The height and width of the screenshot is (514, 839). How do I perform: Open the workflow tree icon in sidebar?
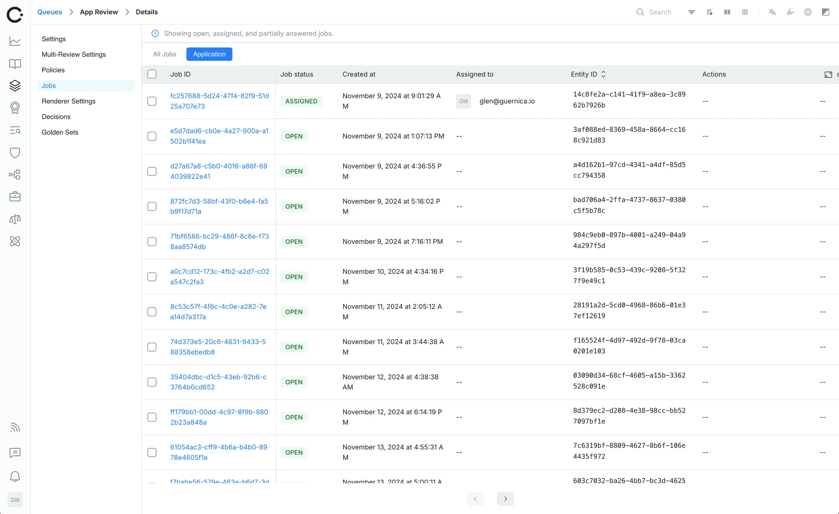15,175
